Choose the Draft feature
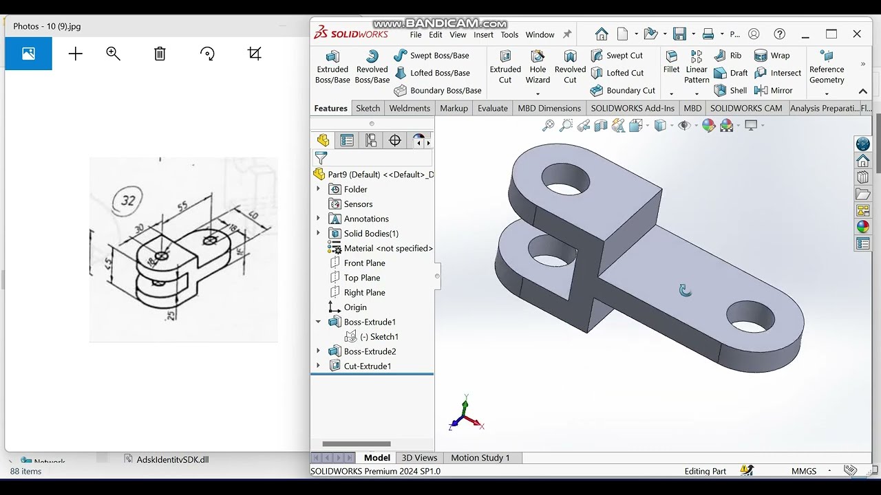The image size is (881, 495). click(x=731, y=73)
